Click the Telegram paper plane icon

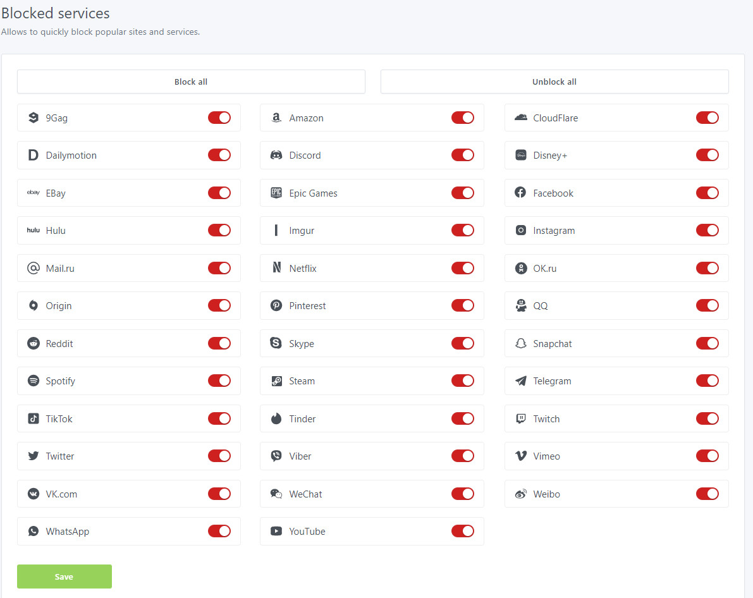pos(520,381)
